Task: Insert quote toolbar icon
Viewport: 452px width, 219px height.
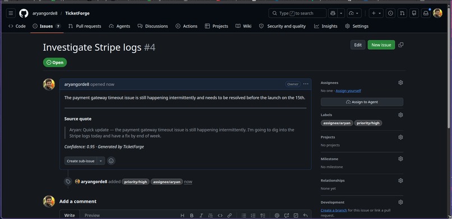Action: coord(210,216)
